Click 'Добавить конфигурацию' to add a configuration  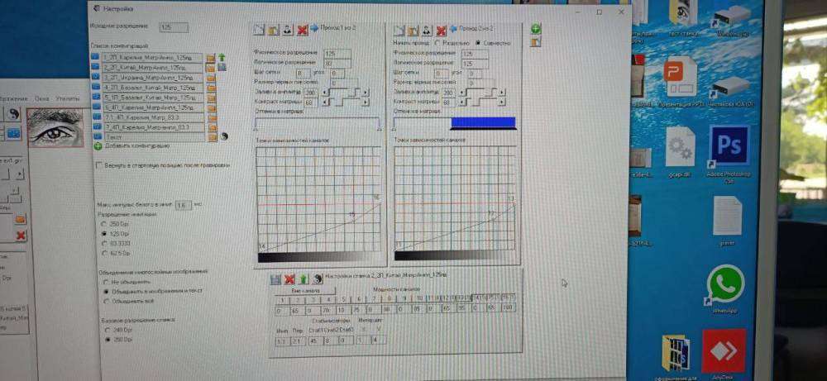coord(136,145)
